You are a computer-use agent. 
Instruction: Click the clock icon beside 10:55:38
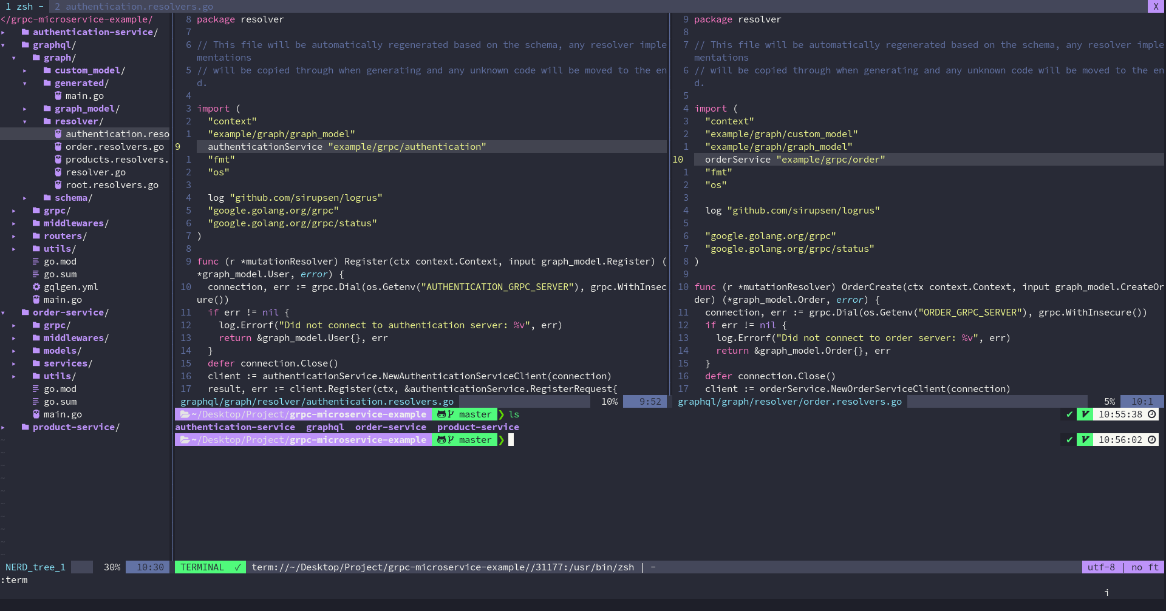tap(1151, 414)
